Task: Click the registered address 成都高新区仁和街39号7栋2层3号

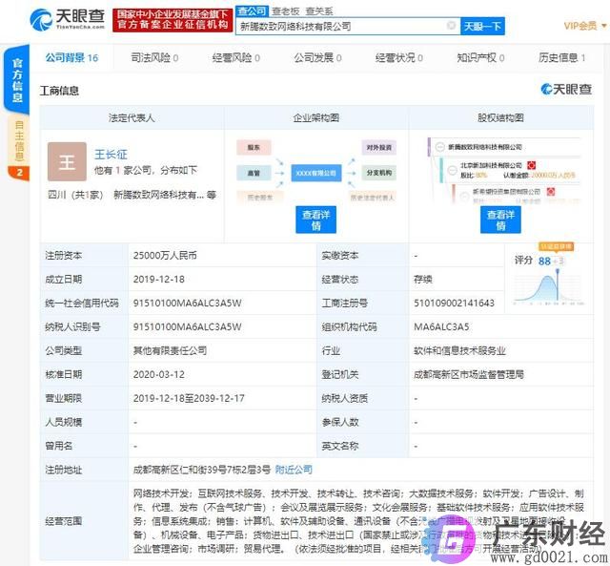Action: 201,470
